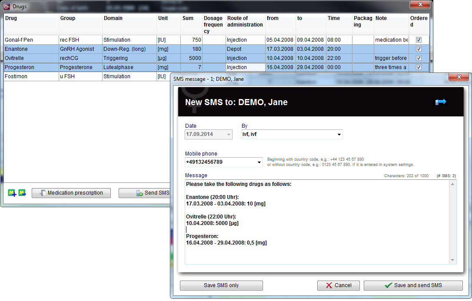Toggle Ordered checkbox for Ovitrelle
This screenshot has height=301, width=472.
click(x=419, y=58)
